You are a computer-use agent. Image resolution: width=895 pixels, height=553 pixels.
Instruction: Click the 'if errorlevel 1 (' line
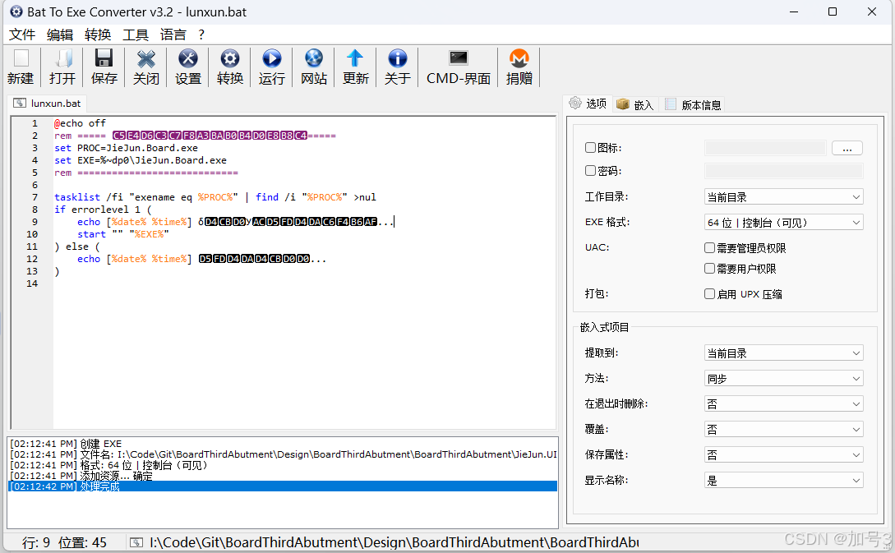click(103, 210)
